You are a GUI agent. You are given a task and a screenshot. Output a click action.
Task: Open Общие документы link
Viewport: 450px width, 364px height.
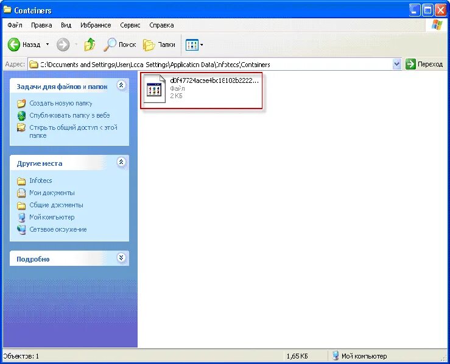tap(56, 205)
